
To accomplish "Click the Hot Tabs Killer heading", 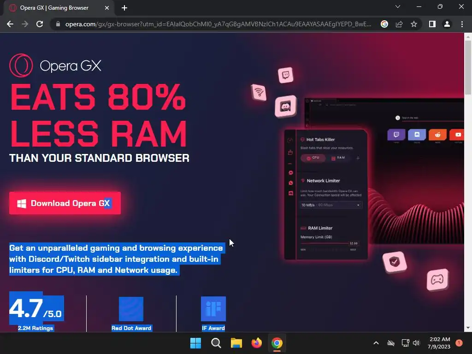I will point(321,139).
